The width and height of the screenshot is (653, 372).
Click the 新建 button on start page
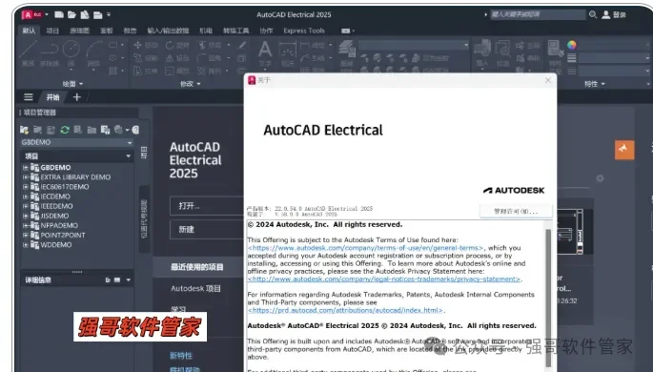pyautogui.click(x=207, y=229)
